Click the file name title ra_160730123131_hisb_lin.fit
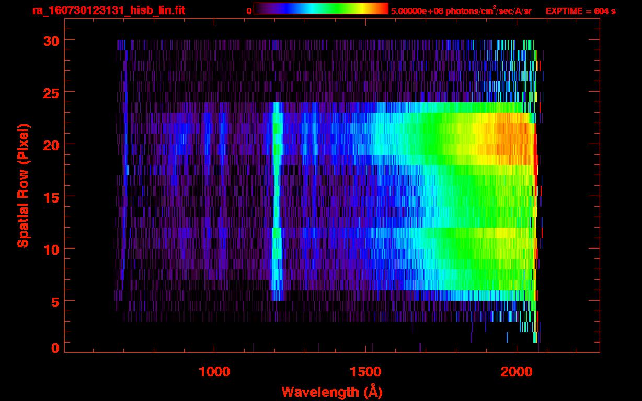 [108, 10]
